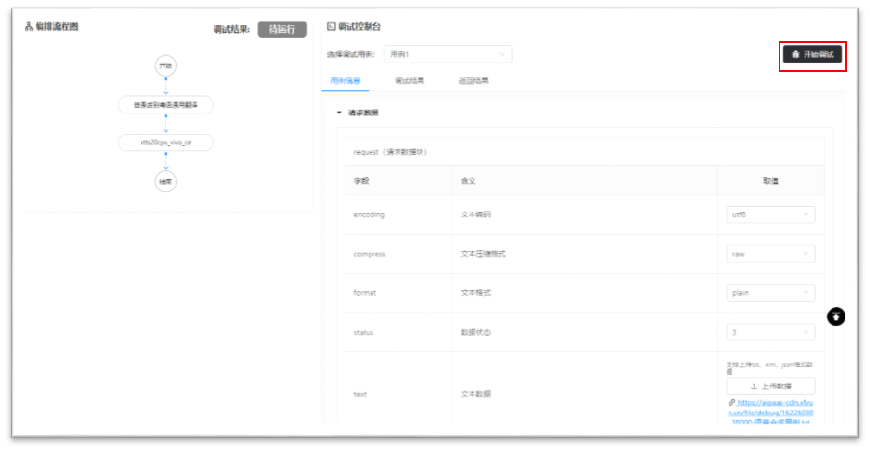The image size is (870, 451).
Task: Switch to the 返回结果 tab
Action: pyautogui.click(x=473, y=81)
